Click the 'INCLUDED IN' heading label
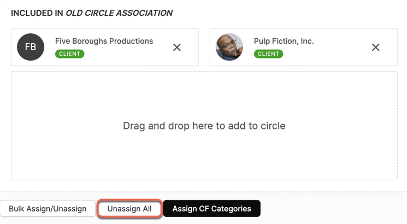 tap(37, 13)
